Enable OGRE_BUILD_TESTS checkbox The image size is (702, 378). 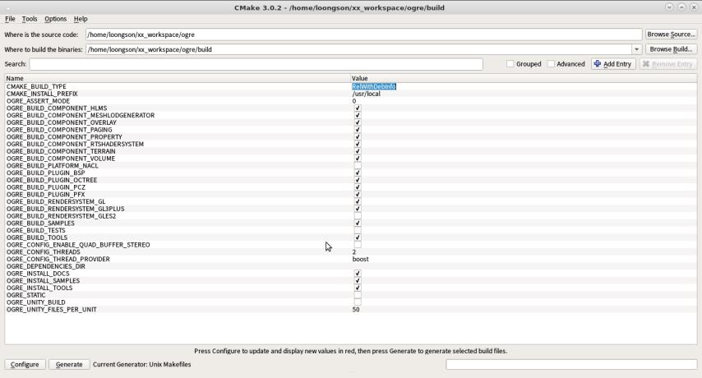pos(358,230)
